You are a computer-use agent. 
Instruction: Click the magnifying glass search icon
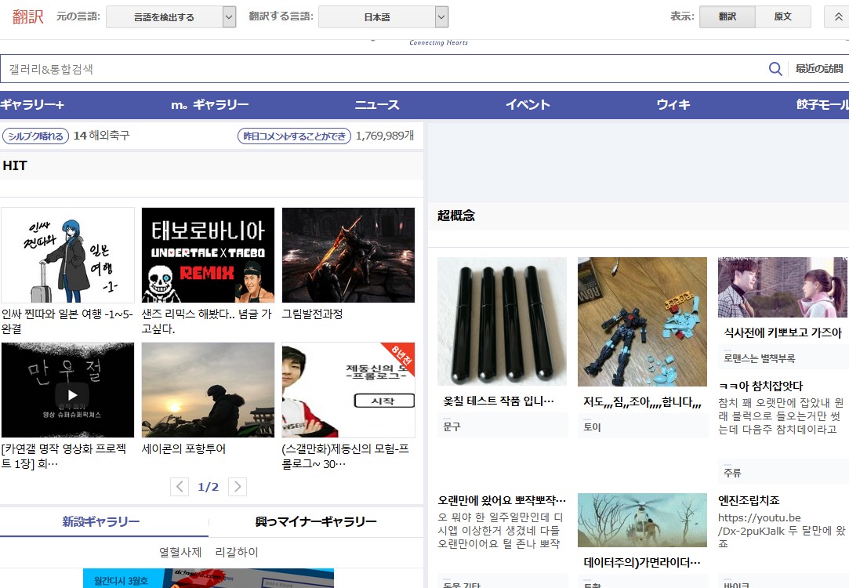click(x=775, y=69)
